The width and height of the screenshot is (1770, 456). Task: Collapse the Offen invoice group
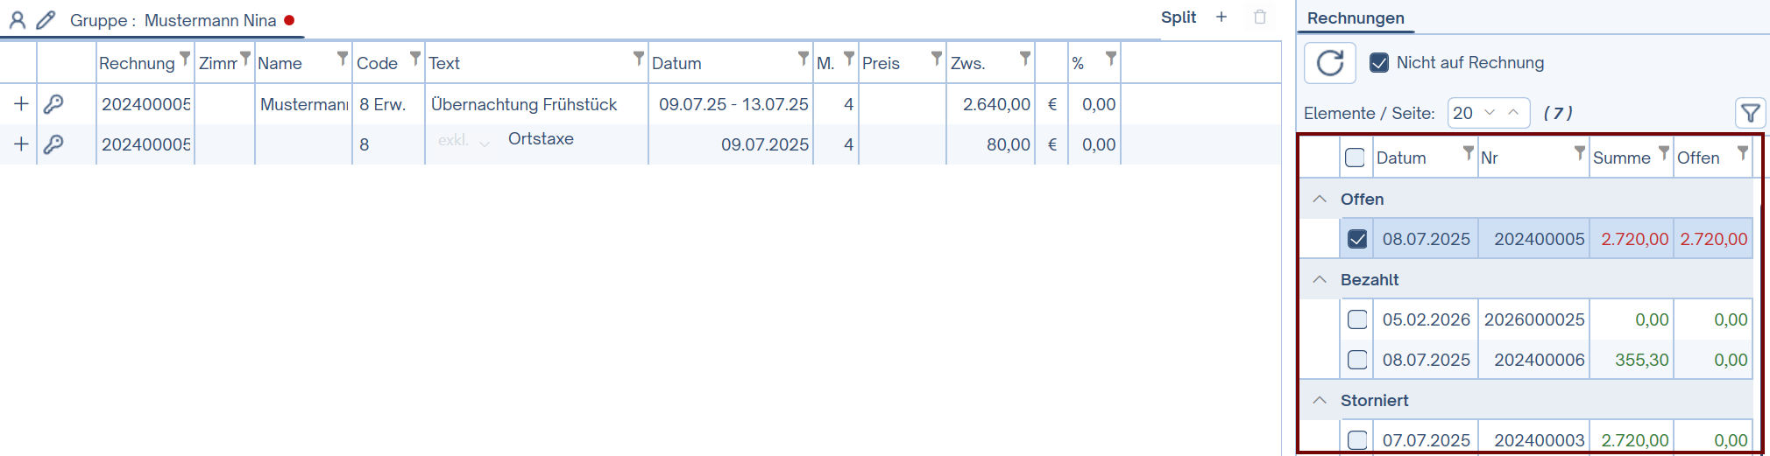(1320, 200)
